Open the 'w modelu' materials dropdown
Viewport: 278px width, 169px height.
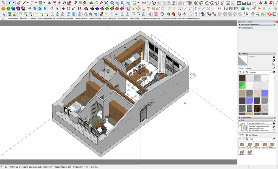270,72
